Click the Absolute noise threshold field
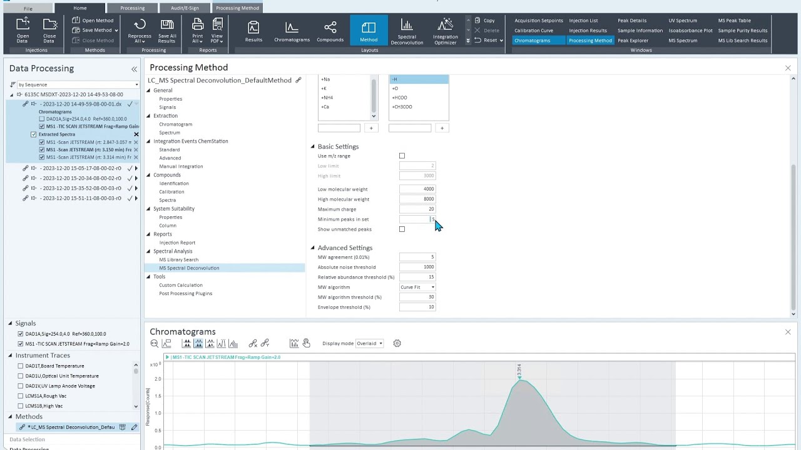Image resolution: width=801 pixels, height=450 pixels. (x=417, y=267)
